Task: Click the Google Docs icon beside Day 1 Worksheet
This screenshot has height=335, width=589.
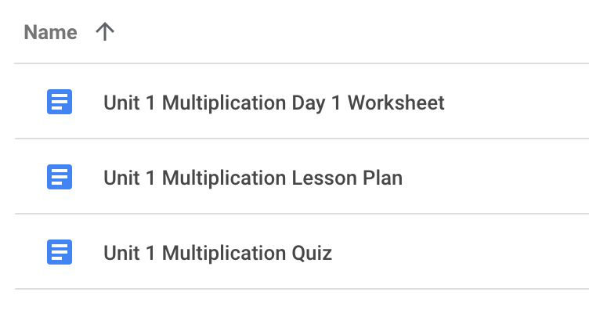Action: pos(60,102)
